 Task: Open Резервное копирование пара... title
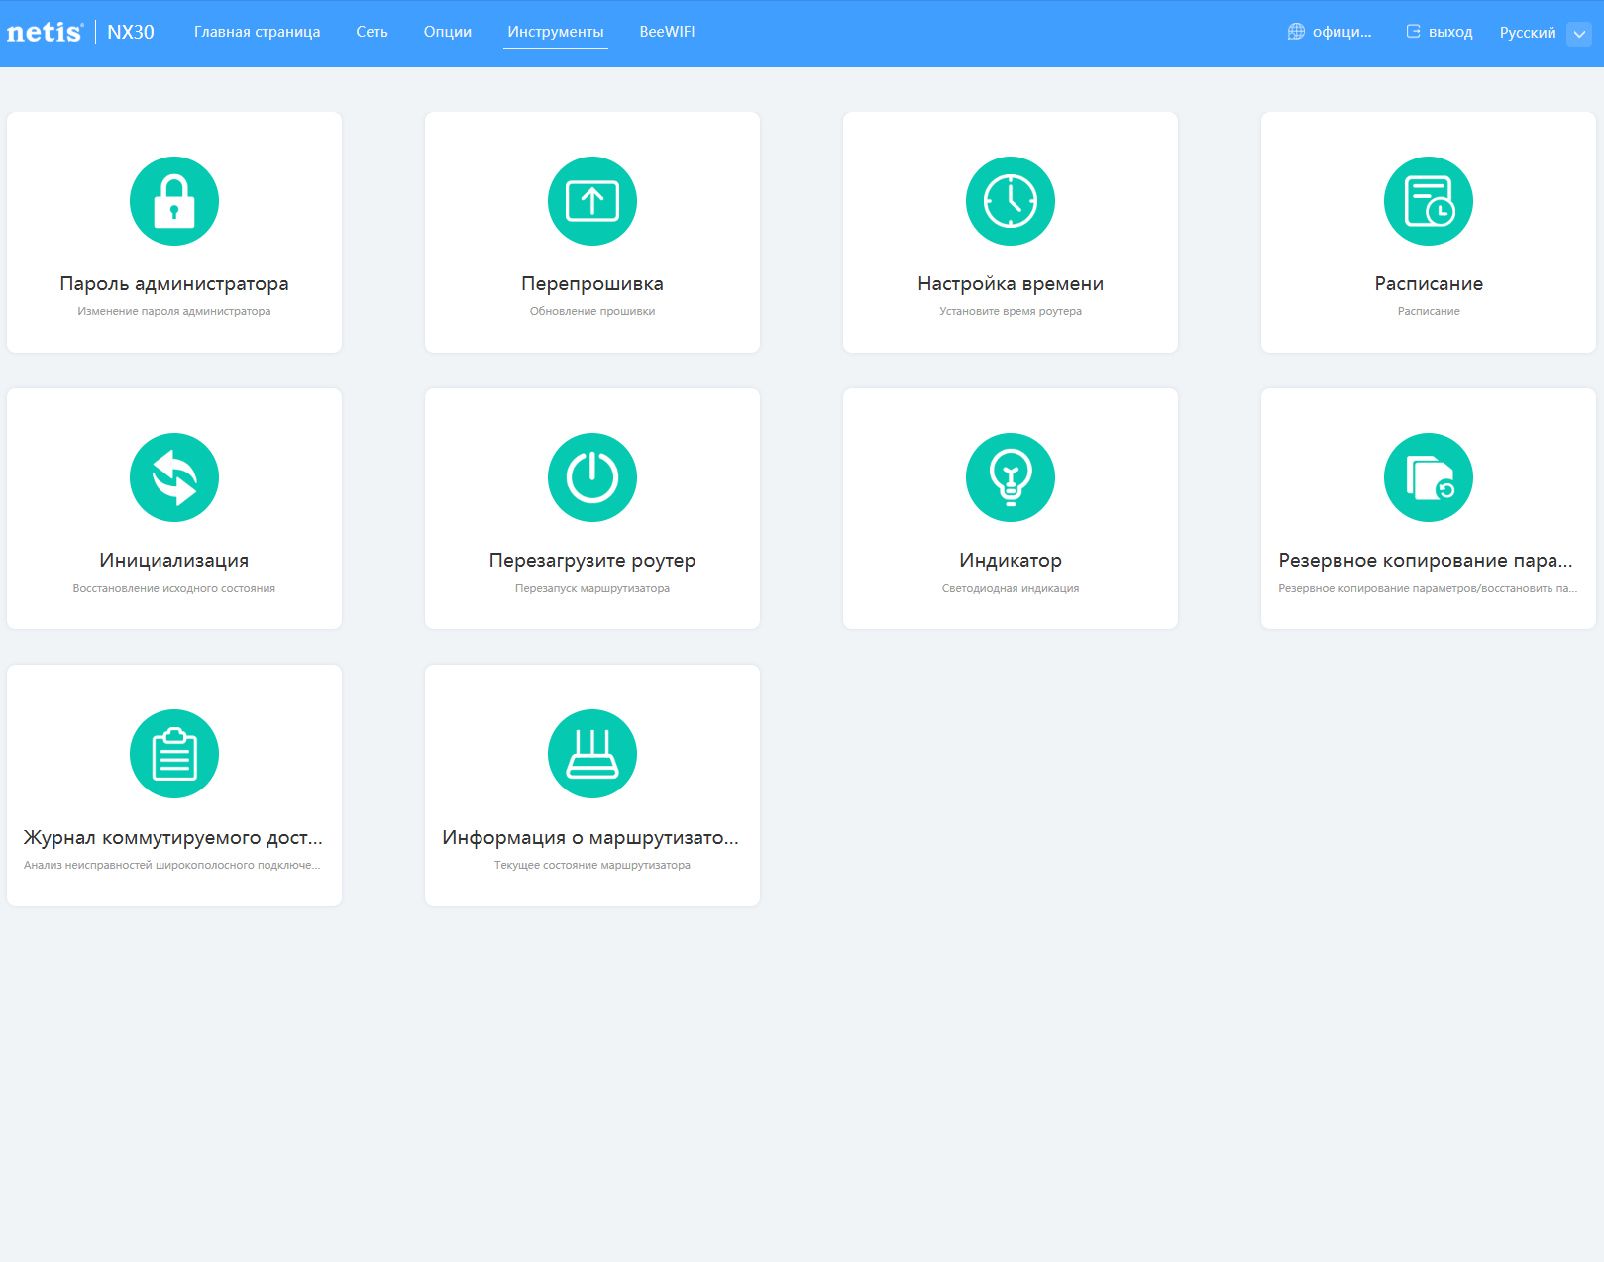pos(1426,561)
